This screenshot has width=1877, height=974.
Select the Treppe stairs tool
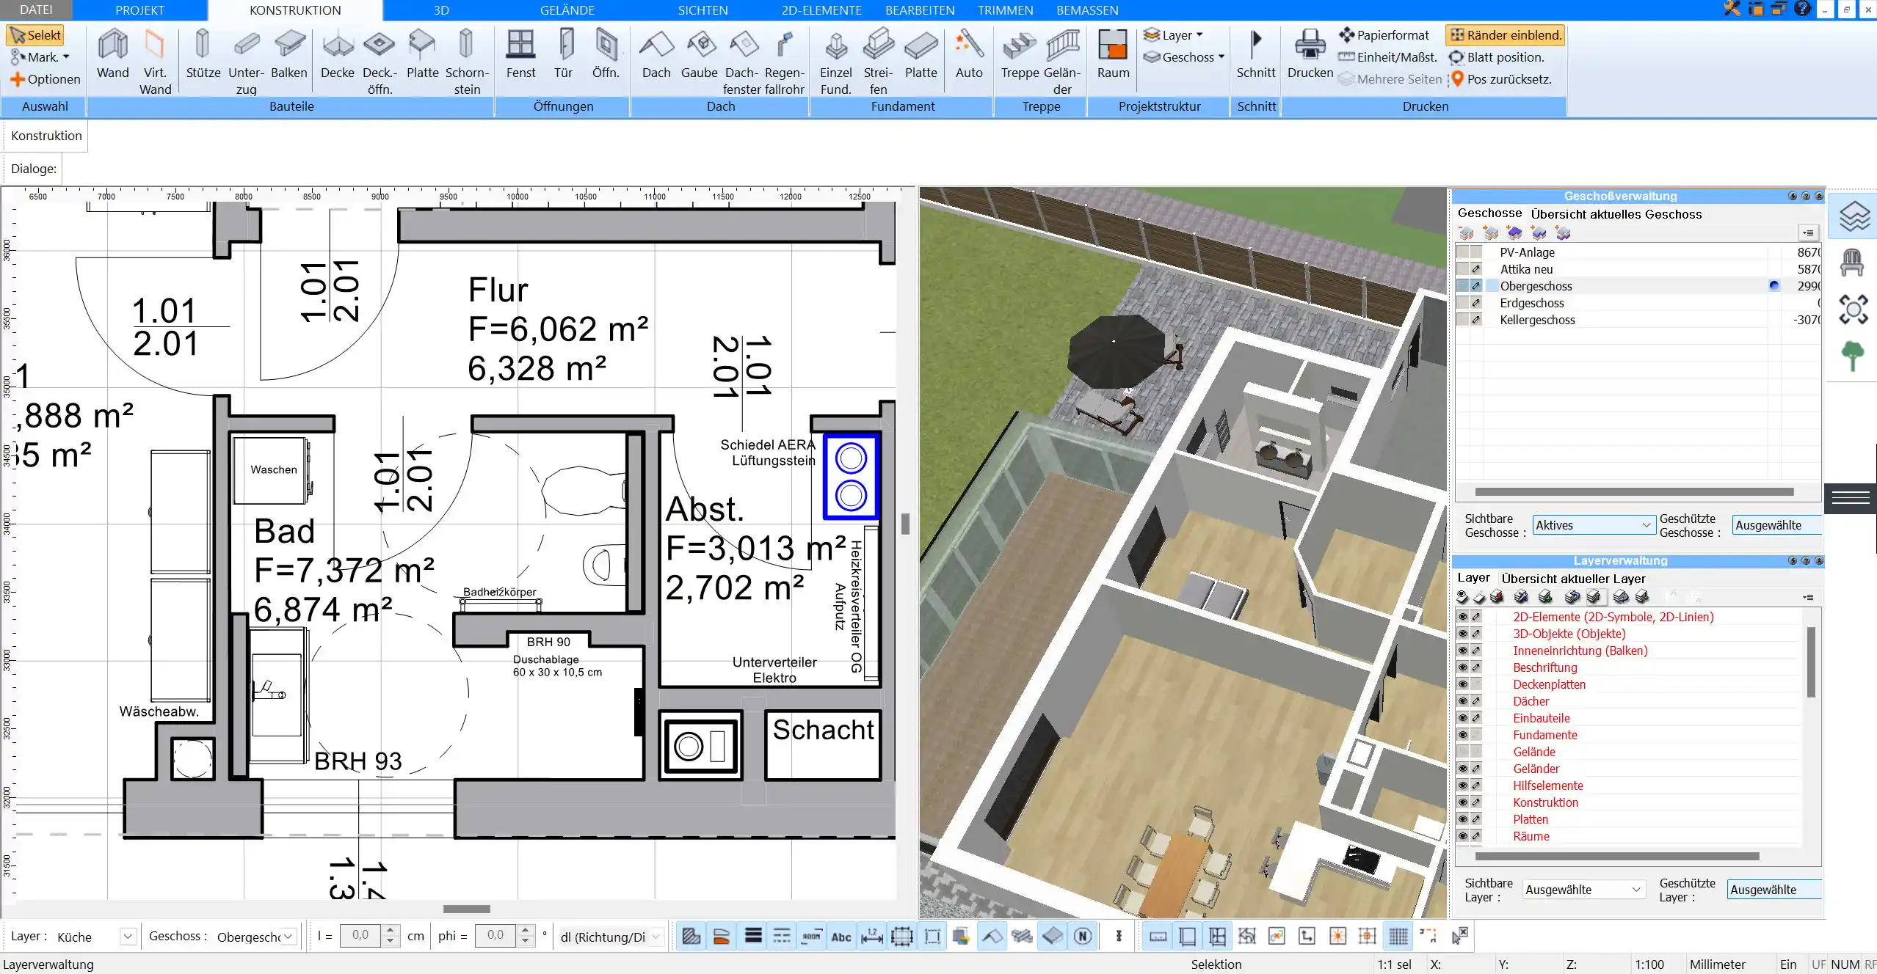point(1020,54)
